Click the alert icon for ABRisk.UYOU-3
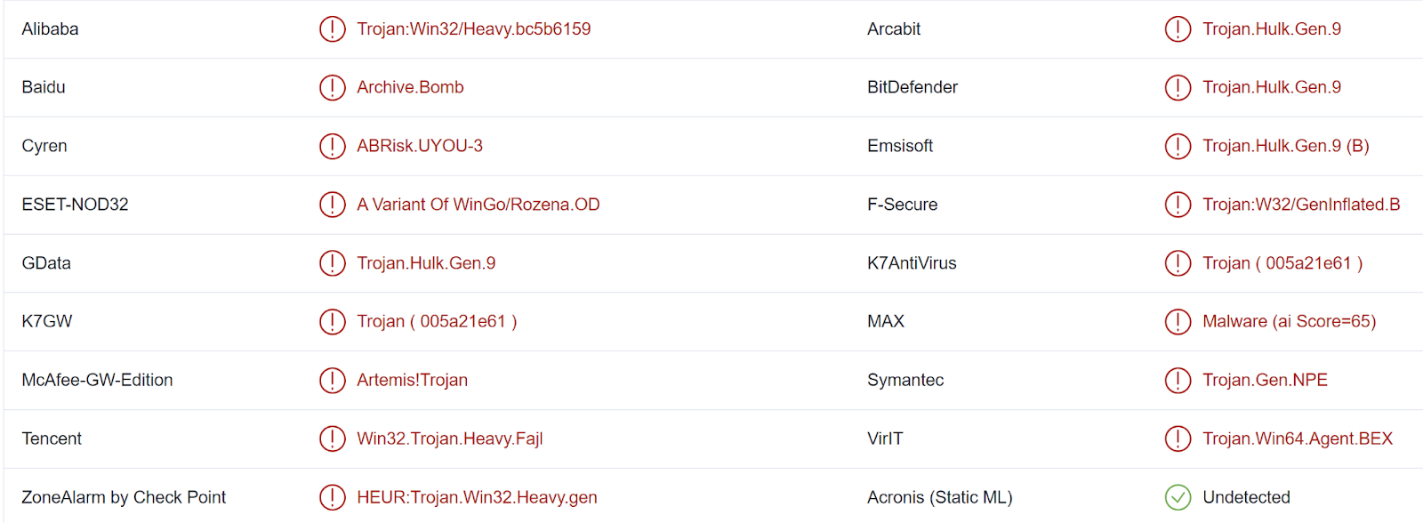 [x=332, y=146]
